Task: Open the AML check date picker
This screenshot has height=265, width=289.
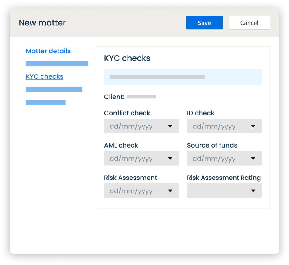Action: 141,158
